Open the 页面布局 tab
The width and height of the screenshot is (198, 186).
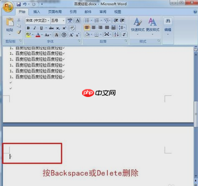[55, 12]
